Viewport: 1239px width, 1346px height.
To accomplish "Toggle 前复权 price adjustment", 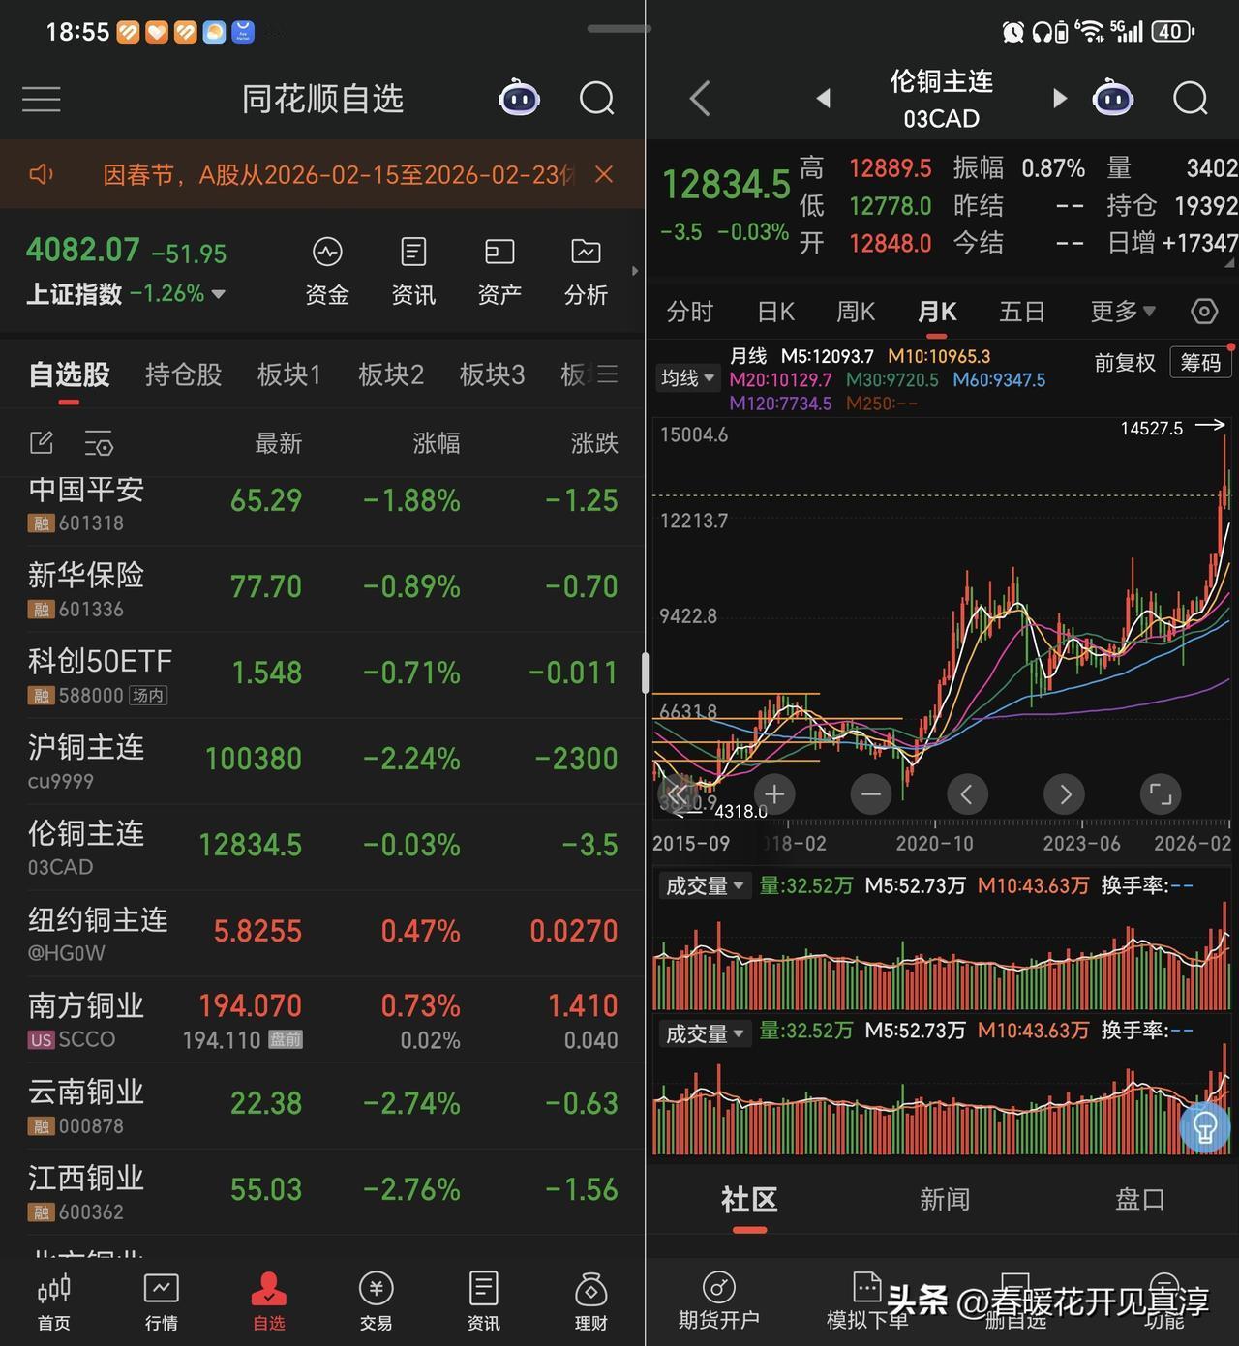I will pos(1125,363).
